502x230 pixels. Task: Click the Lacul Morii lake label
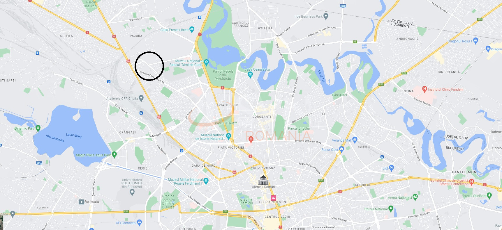(x=74, y=135)
